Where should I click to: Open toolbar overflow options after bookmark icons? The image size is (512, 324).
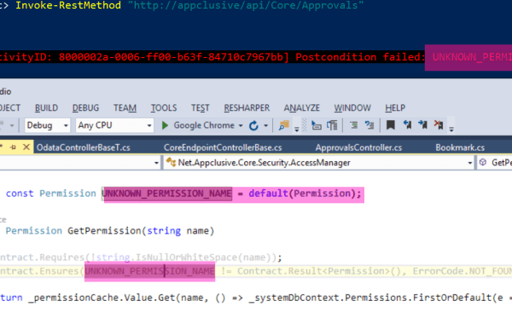(x=451, y=130)
